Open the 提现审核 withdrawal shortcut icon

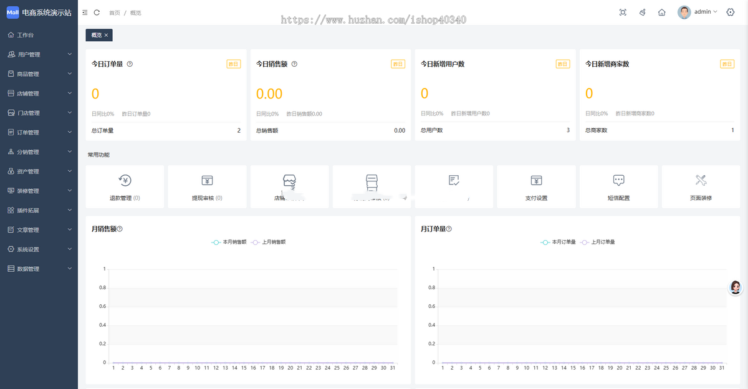click(x=207, y=181)
